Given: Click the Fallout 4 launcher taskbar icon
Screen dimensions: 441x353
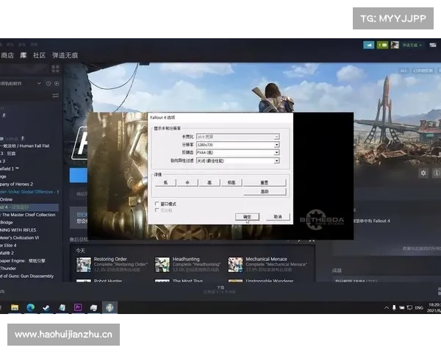Looking at the screenshot, I should (110, 307).
